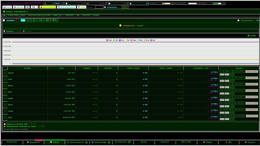This screenshot has width=260, height=146.
Task: Click the Reset button in top toolbar
Action: click(x=125, y=7)
